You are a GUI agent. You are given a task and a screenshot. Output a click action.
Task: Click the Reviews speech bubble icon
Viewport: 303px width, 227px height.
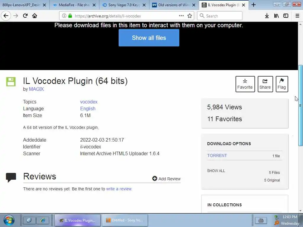pos(11,178)
